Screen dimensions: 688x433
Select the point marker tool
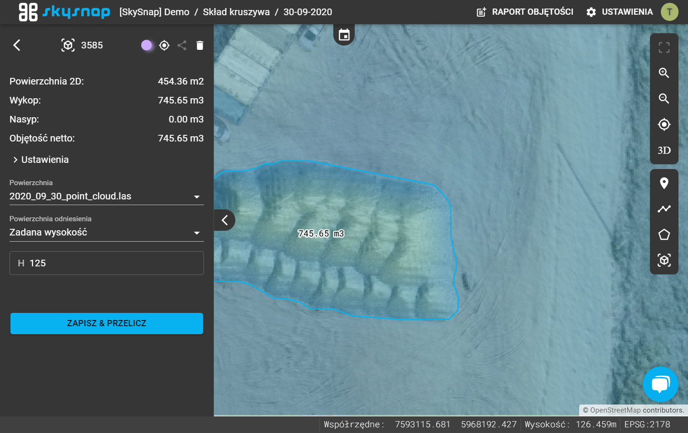(x=664, y=183)
